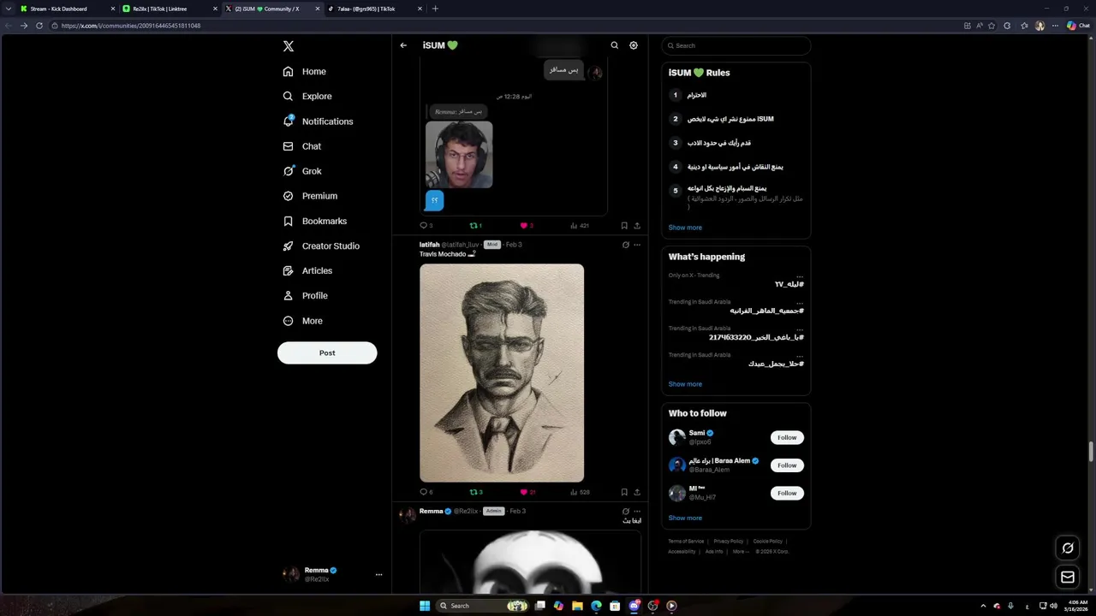Follow Baraa Alem
Viewport: 1096px width, 616px height.
787,465
